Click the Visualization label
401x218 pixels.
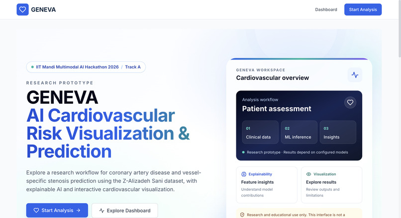click(x=325, y=174)
